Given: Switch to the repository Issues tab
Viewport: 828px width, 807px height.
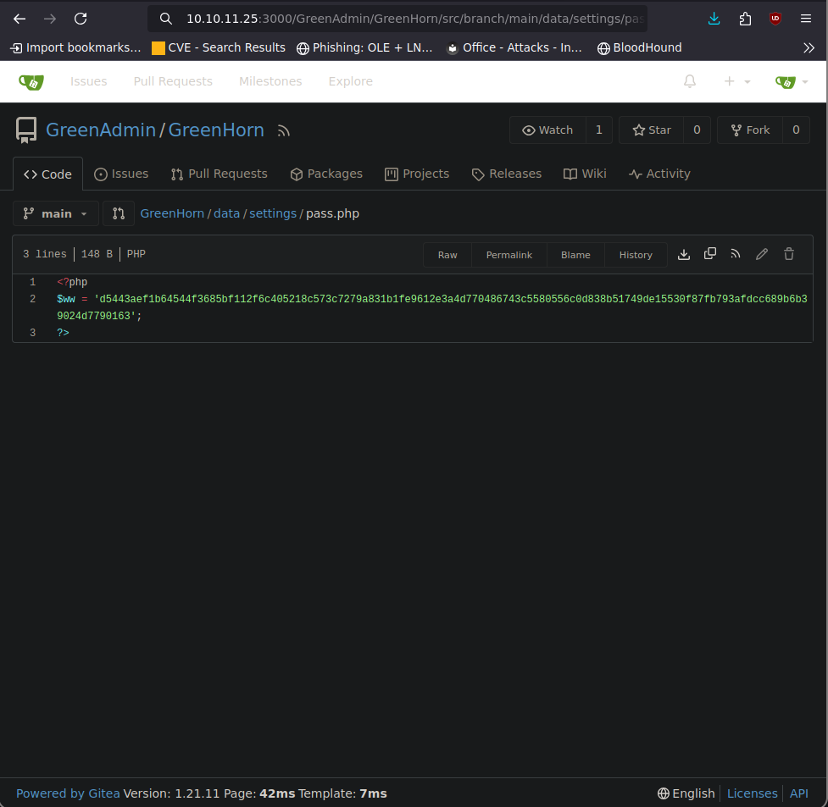Looking at the screenshot, I should [121, 174].
